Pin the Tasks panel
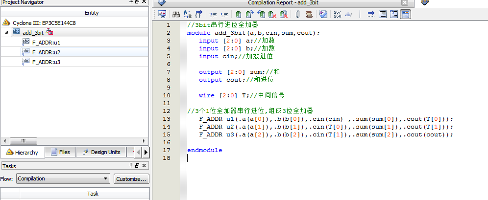The height and width of the screenshot is (200, 488). (x=131, y=166)
